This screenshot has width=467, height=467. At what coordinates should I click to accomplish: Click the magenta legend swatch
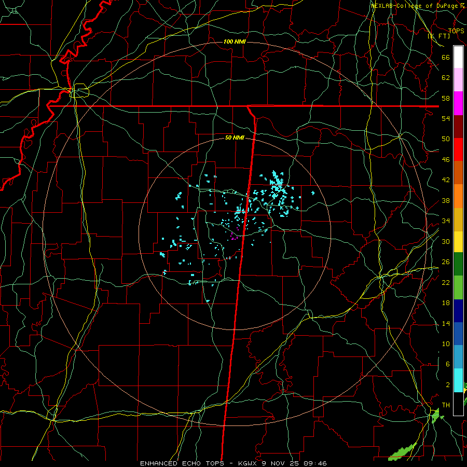tap(458, 103)
